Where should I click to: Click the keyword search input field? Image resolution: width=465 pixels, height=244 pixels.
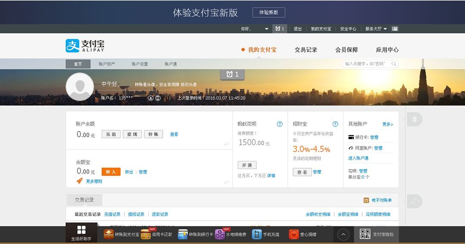pyautogui.click(x=366, y=64)
